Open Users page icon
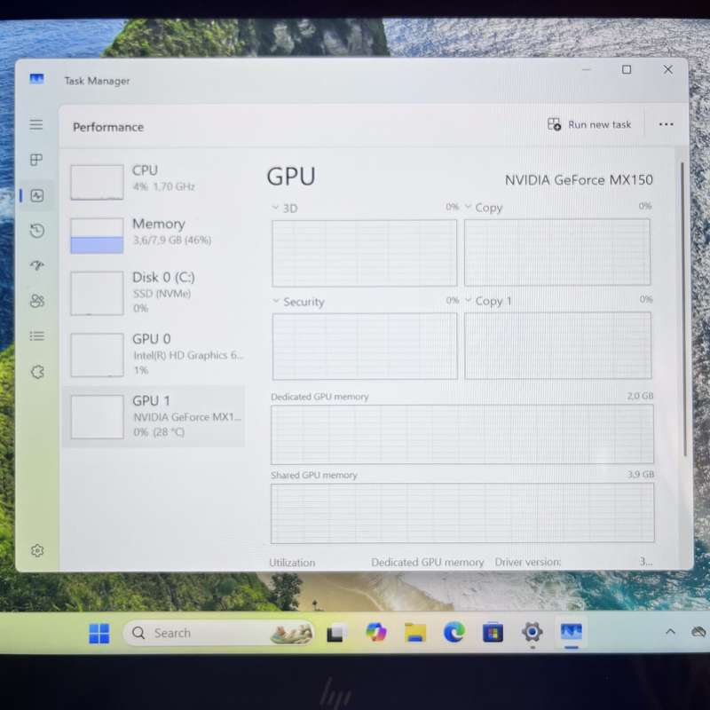 (37, 301)
